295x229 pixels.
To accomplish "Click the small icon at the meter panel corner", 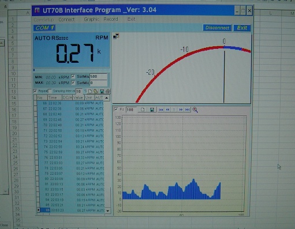I will coord(116,36).
